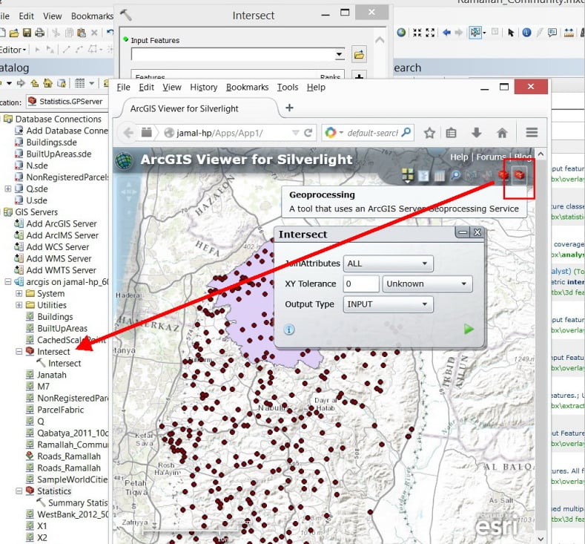This screenshot has width=585, height=544.
Task: Open the browser History menu
Action: pos(204,87)
